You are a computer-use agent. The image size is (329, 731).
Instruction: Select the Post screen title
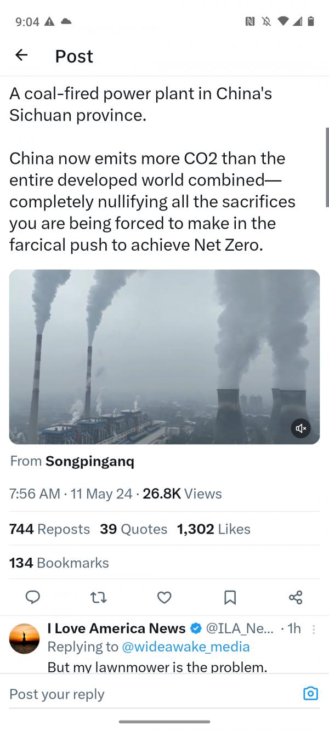click(73, 56)
